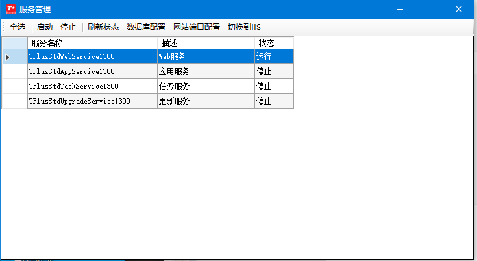Click the 应用服务 description cell
Viewport: 477px width, 261px height.
click(206, 71)
